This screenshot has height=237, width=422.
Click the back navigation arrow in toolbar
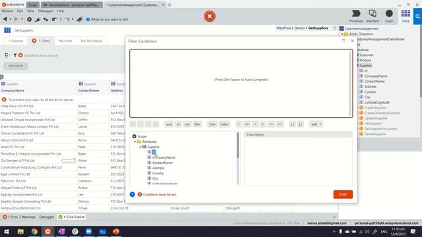click(5, 19)
